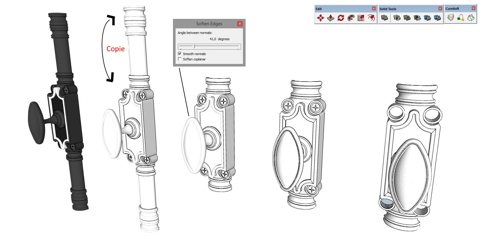Click the Outer Shell solid tool
Image resolution: width=481 pixels, height=244 pixels.
[x=385, y=18]
